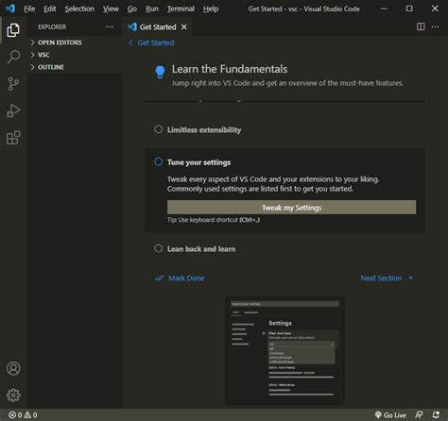This screenshot has height=421, width=448.
Task: Click the Lean back and learn heading
Action: click(x=201, y=249)
